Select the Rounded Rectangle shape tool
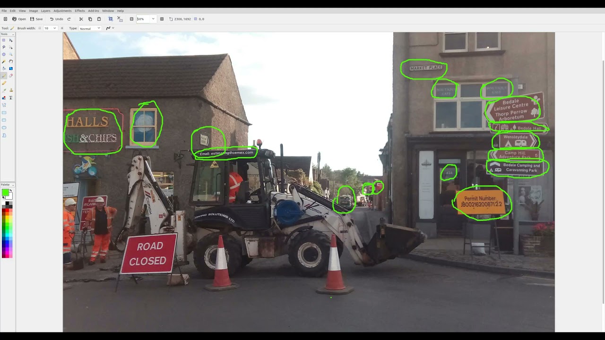Screen dimensions: 605x340 coord(4,120)
